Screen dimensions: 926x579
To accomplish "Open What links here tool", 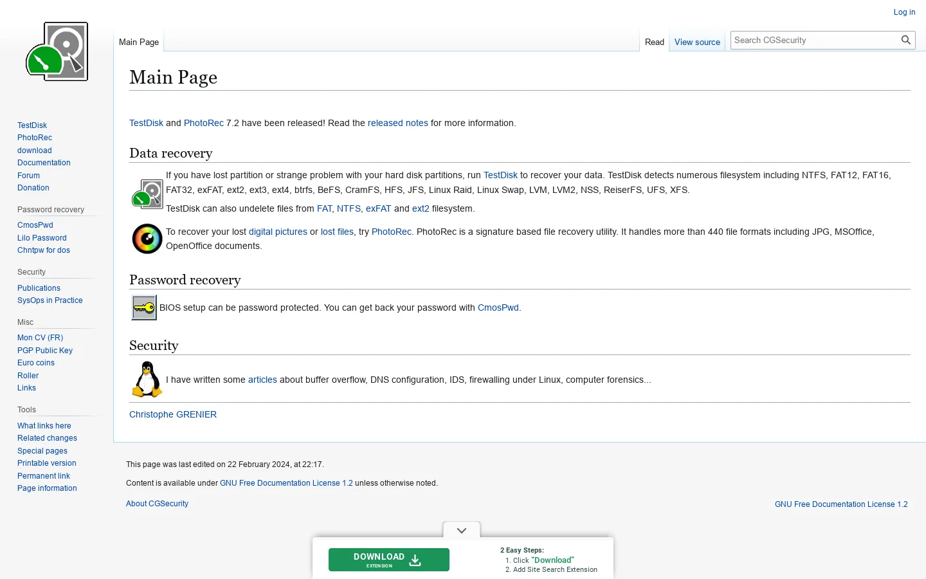I will [44, 426].
